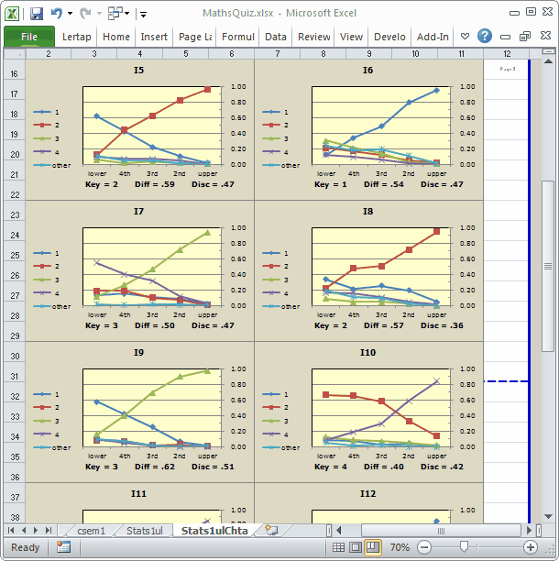Expand the Customize Quick Access Toolbar dropdown

[x=143, y=14]
